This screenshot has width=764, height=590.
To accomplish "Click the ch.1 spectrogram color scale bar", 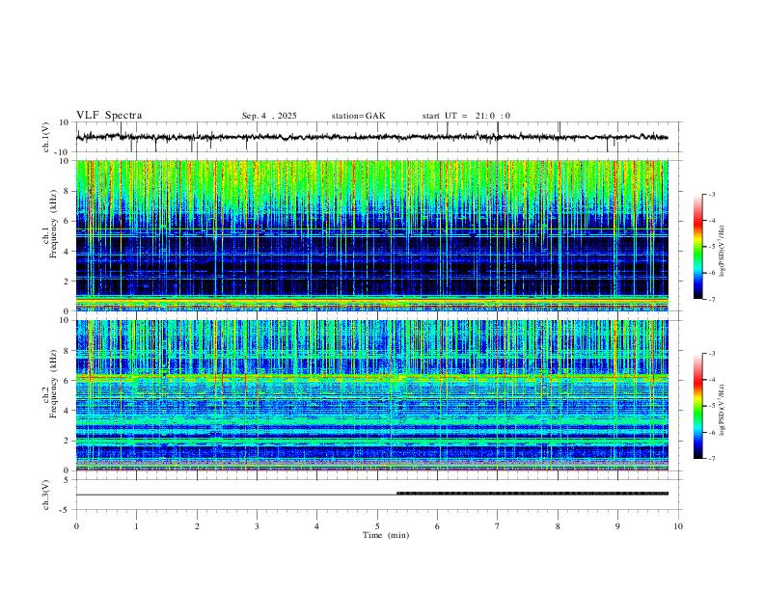I will point(697,247).
